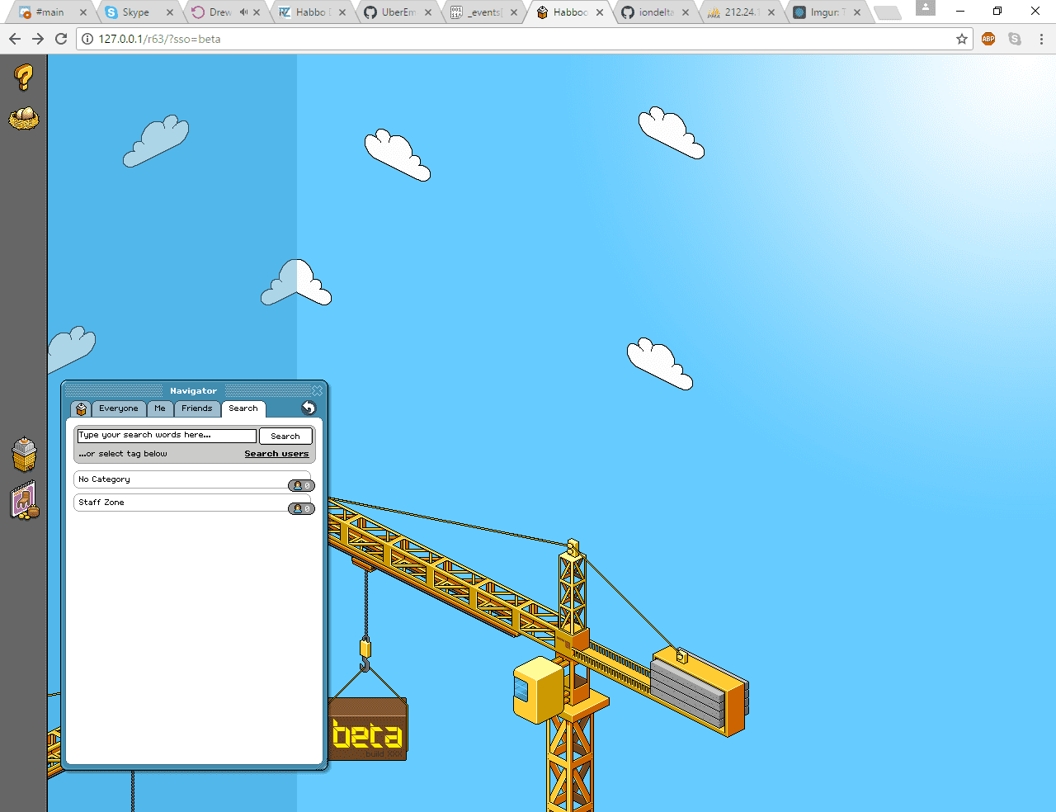The image size is (1056, 812).
Task: Reload the page with the refresh icon
Action: [61, 39]
